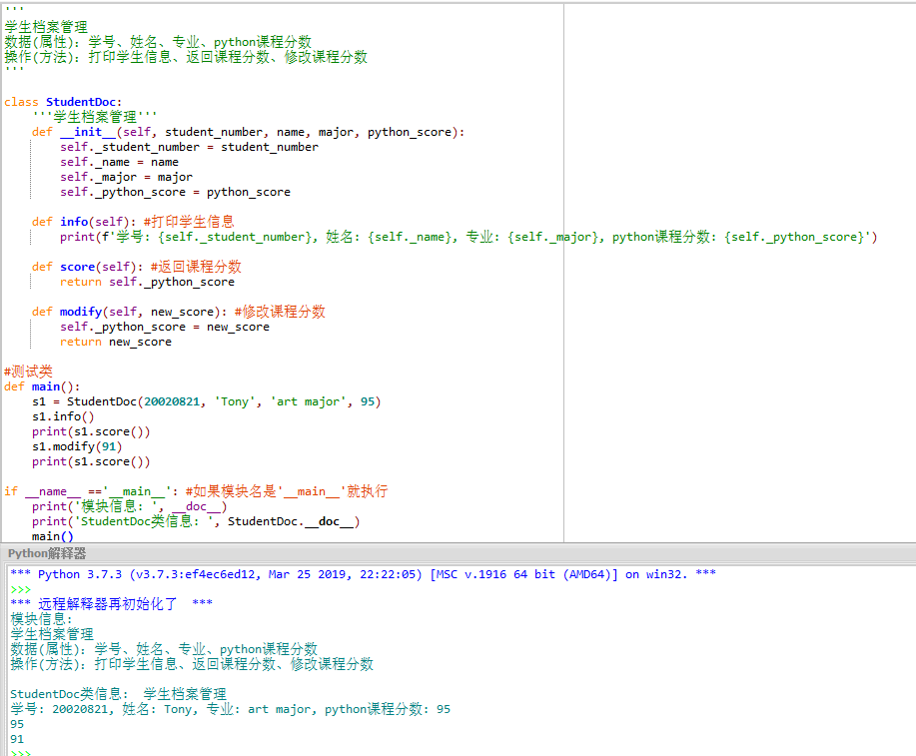
Task: Click the 'return self._python_score' line
Action: [x=147, y=282]
